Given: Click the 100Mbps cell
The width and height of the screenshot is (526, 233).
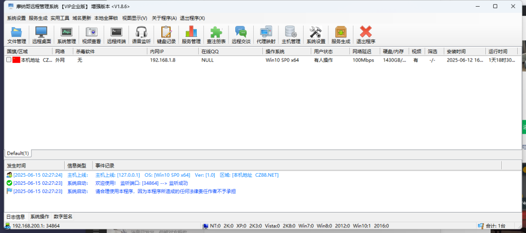Looking at the screenshot, I should [363, 60].
